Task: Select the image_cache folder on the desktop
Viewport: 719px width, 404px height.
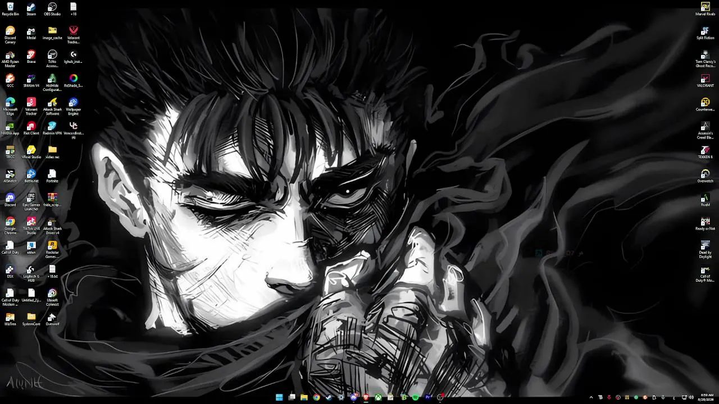Action: (52, 33)
